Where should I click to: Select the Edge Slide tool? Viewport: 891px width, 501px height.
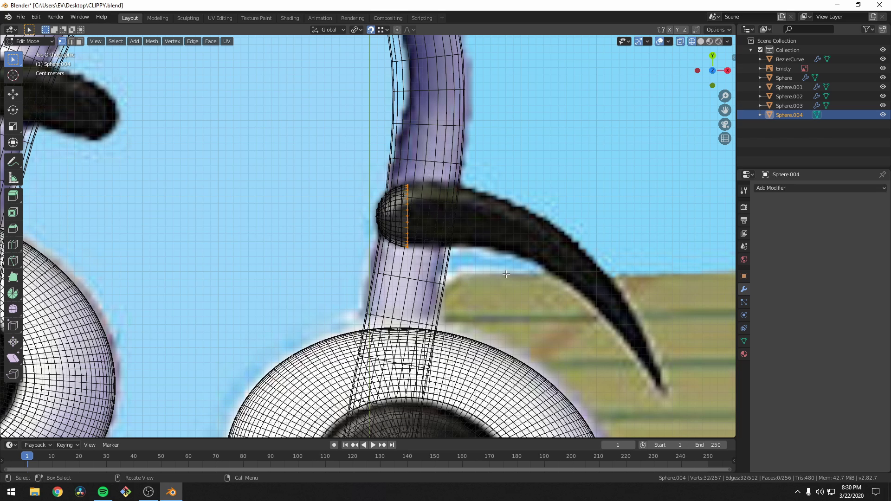point(13,326)
